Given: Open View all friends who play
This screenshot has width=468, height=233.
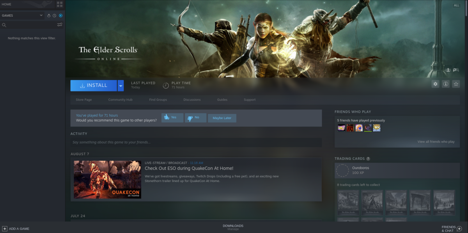Looking at the screenshot, I should coord(436,142).
